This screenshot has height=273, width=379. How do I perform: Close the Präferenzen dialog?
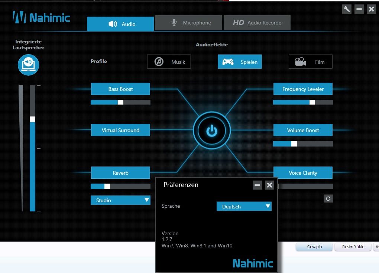269,185
